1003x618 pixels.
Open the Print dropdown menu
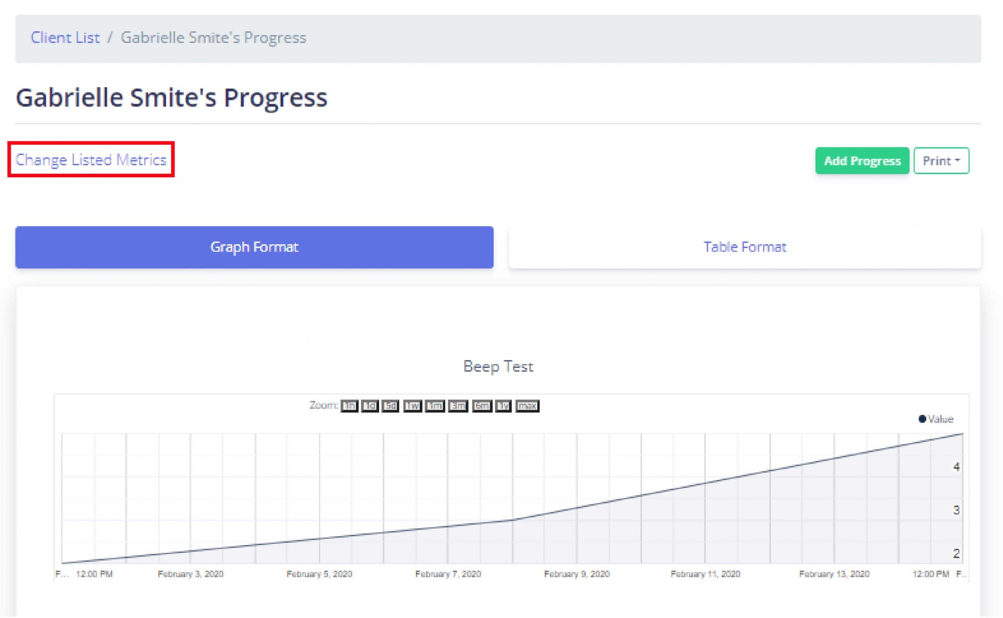(x=940, y=160)
